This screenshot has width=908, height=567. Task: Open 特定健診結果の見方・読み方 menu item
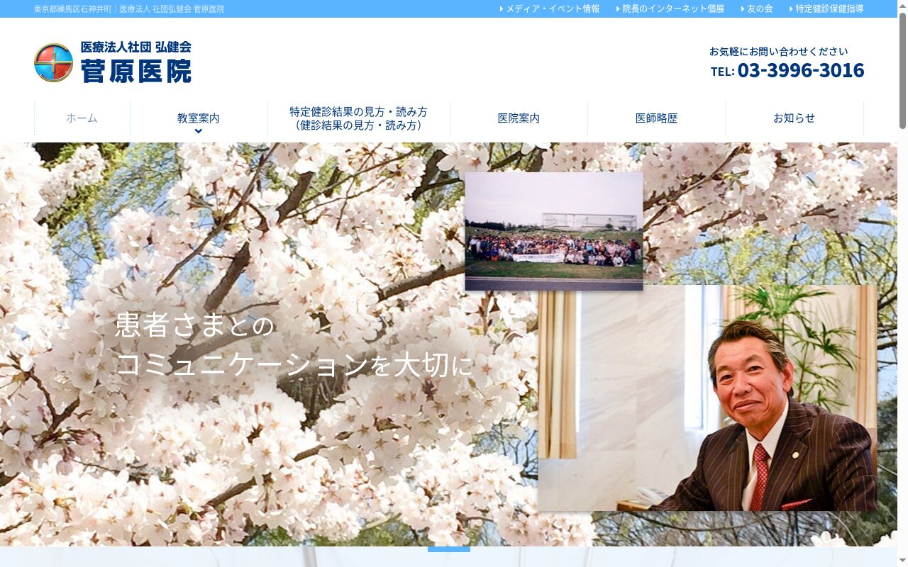coord(359,118)
